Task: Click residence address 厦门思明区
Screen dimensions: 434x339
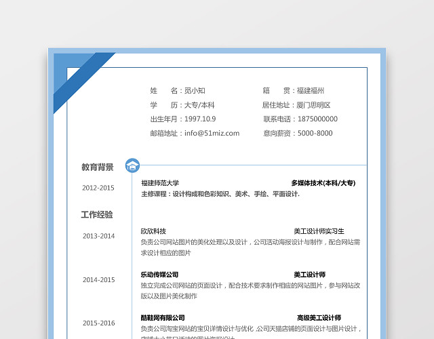Action: click(x=313, y=105)
